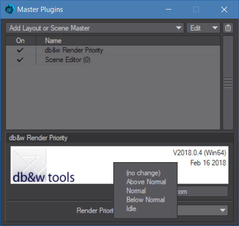Pick Below Normal in the priority list
The height and width of the screenshot is (226, 239).
coord(146,200)
